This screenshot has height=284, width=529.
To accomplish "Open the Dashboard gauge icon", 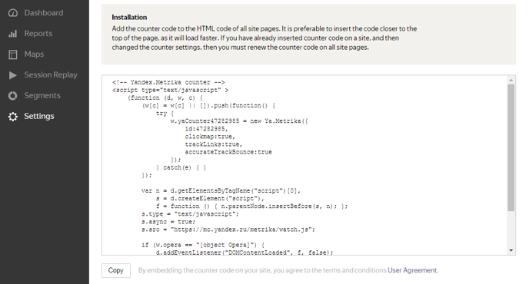I will click(x=13, y=13).
